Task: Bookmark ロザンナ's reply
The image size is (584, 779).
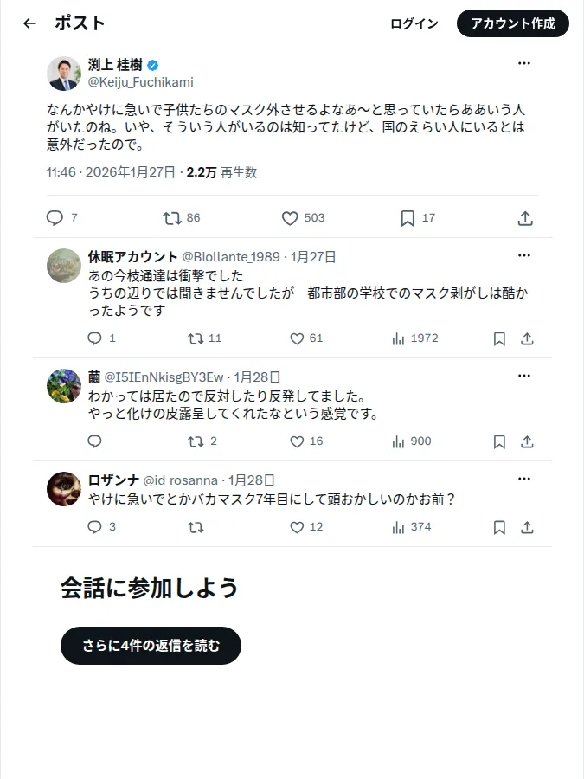Action: (499, 527)
